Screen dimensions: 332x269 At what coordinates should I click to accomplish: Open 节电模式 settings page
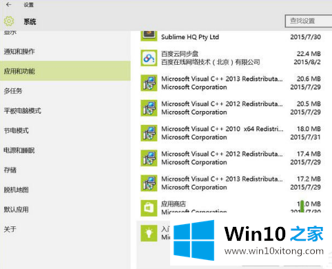coord(16,130)
